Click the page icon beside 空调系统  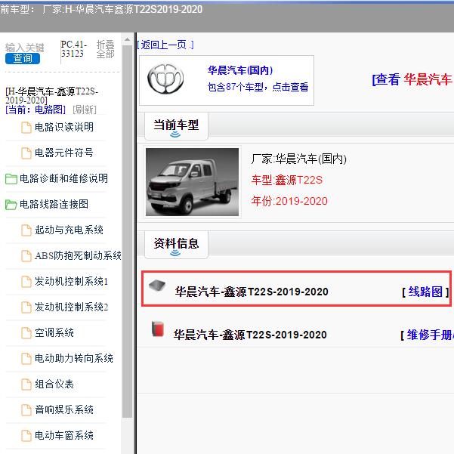click(26, 333)
